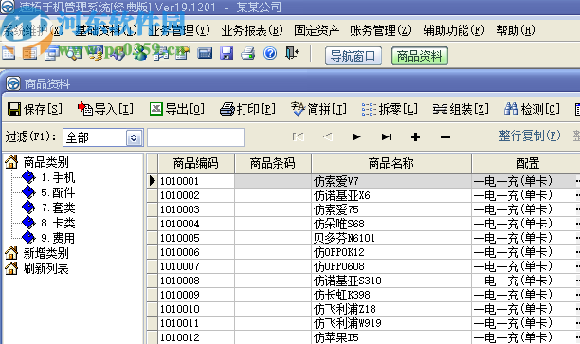Open 系统维护(X) menu
The width and height of the screenshot is (580, 344).
click(33, 30)
